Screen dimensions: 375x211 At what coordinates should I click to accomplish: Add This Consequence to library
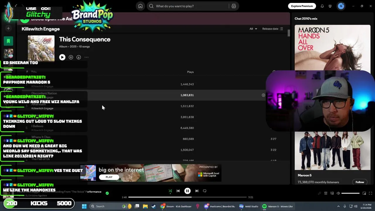[71, 57]
